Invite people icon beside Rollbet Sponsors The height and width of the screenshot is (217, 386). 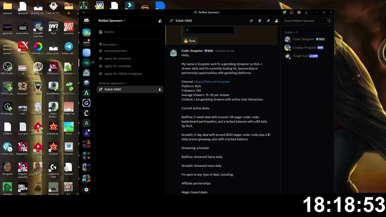pos(160,21)
